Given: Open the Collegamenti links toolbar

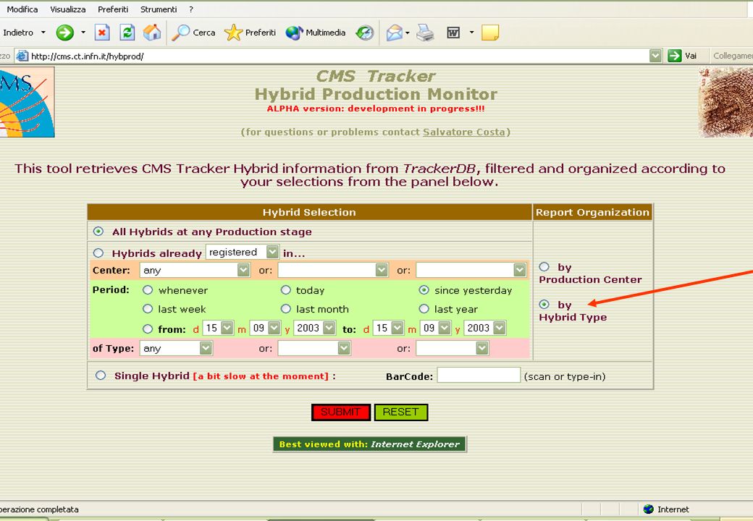Looking at the screenshot, I should [733, 56].
